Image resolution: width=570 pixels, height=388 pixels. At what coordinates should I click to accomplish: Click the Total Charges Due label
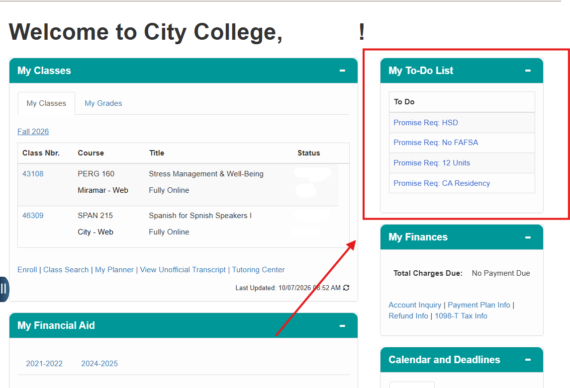[x=428, y=273]
